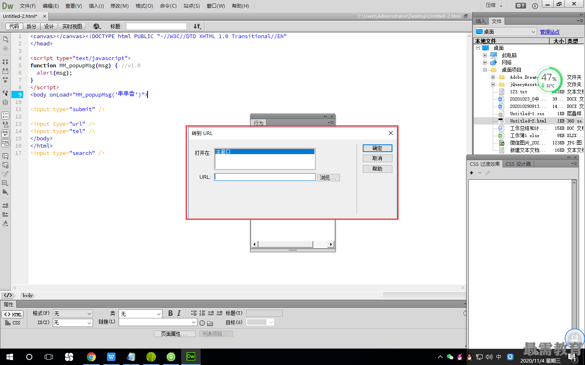Click Select Parent Tag icon
585x365 pixels.
click(5, 93)
